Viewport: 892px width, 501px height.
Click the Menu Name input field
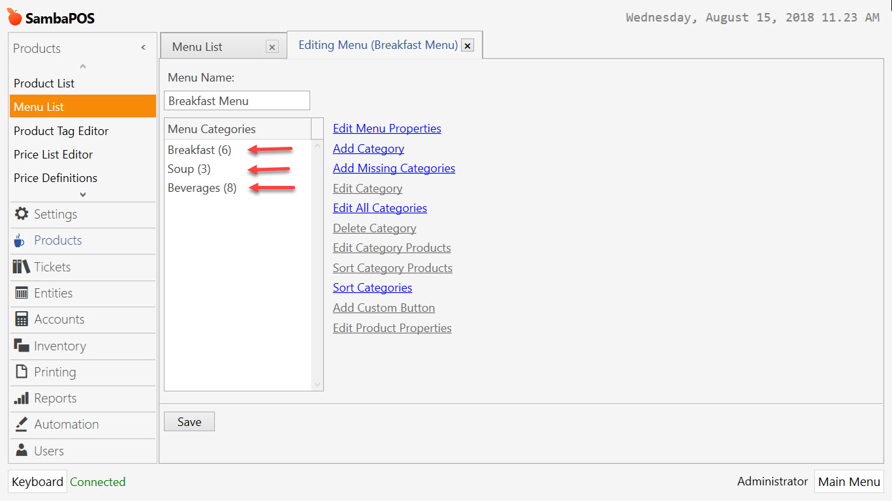tap(236, 100)
